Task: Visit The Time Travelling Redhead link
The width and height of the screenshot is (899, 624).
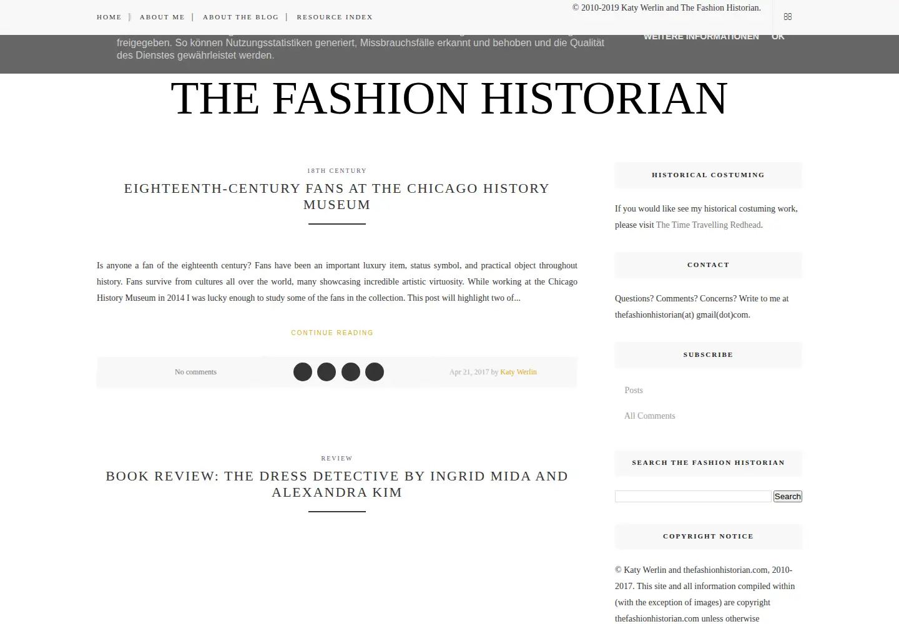Action: 709,225
